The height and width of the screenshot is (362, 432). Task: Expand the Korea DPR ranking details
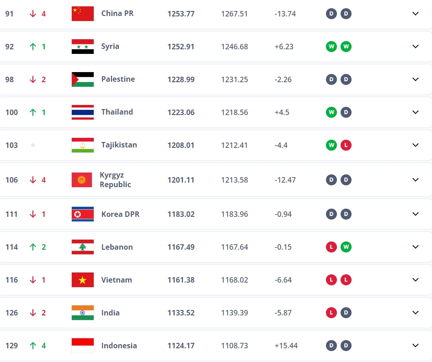(416, 214)
